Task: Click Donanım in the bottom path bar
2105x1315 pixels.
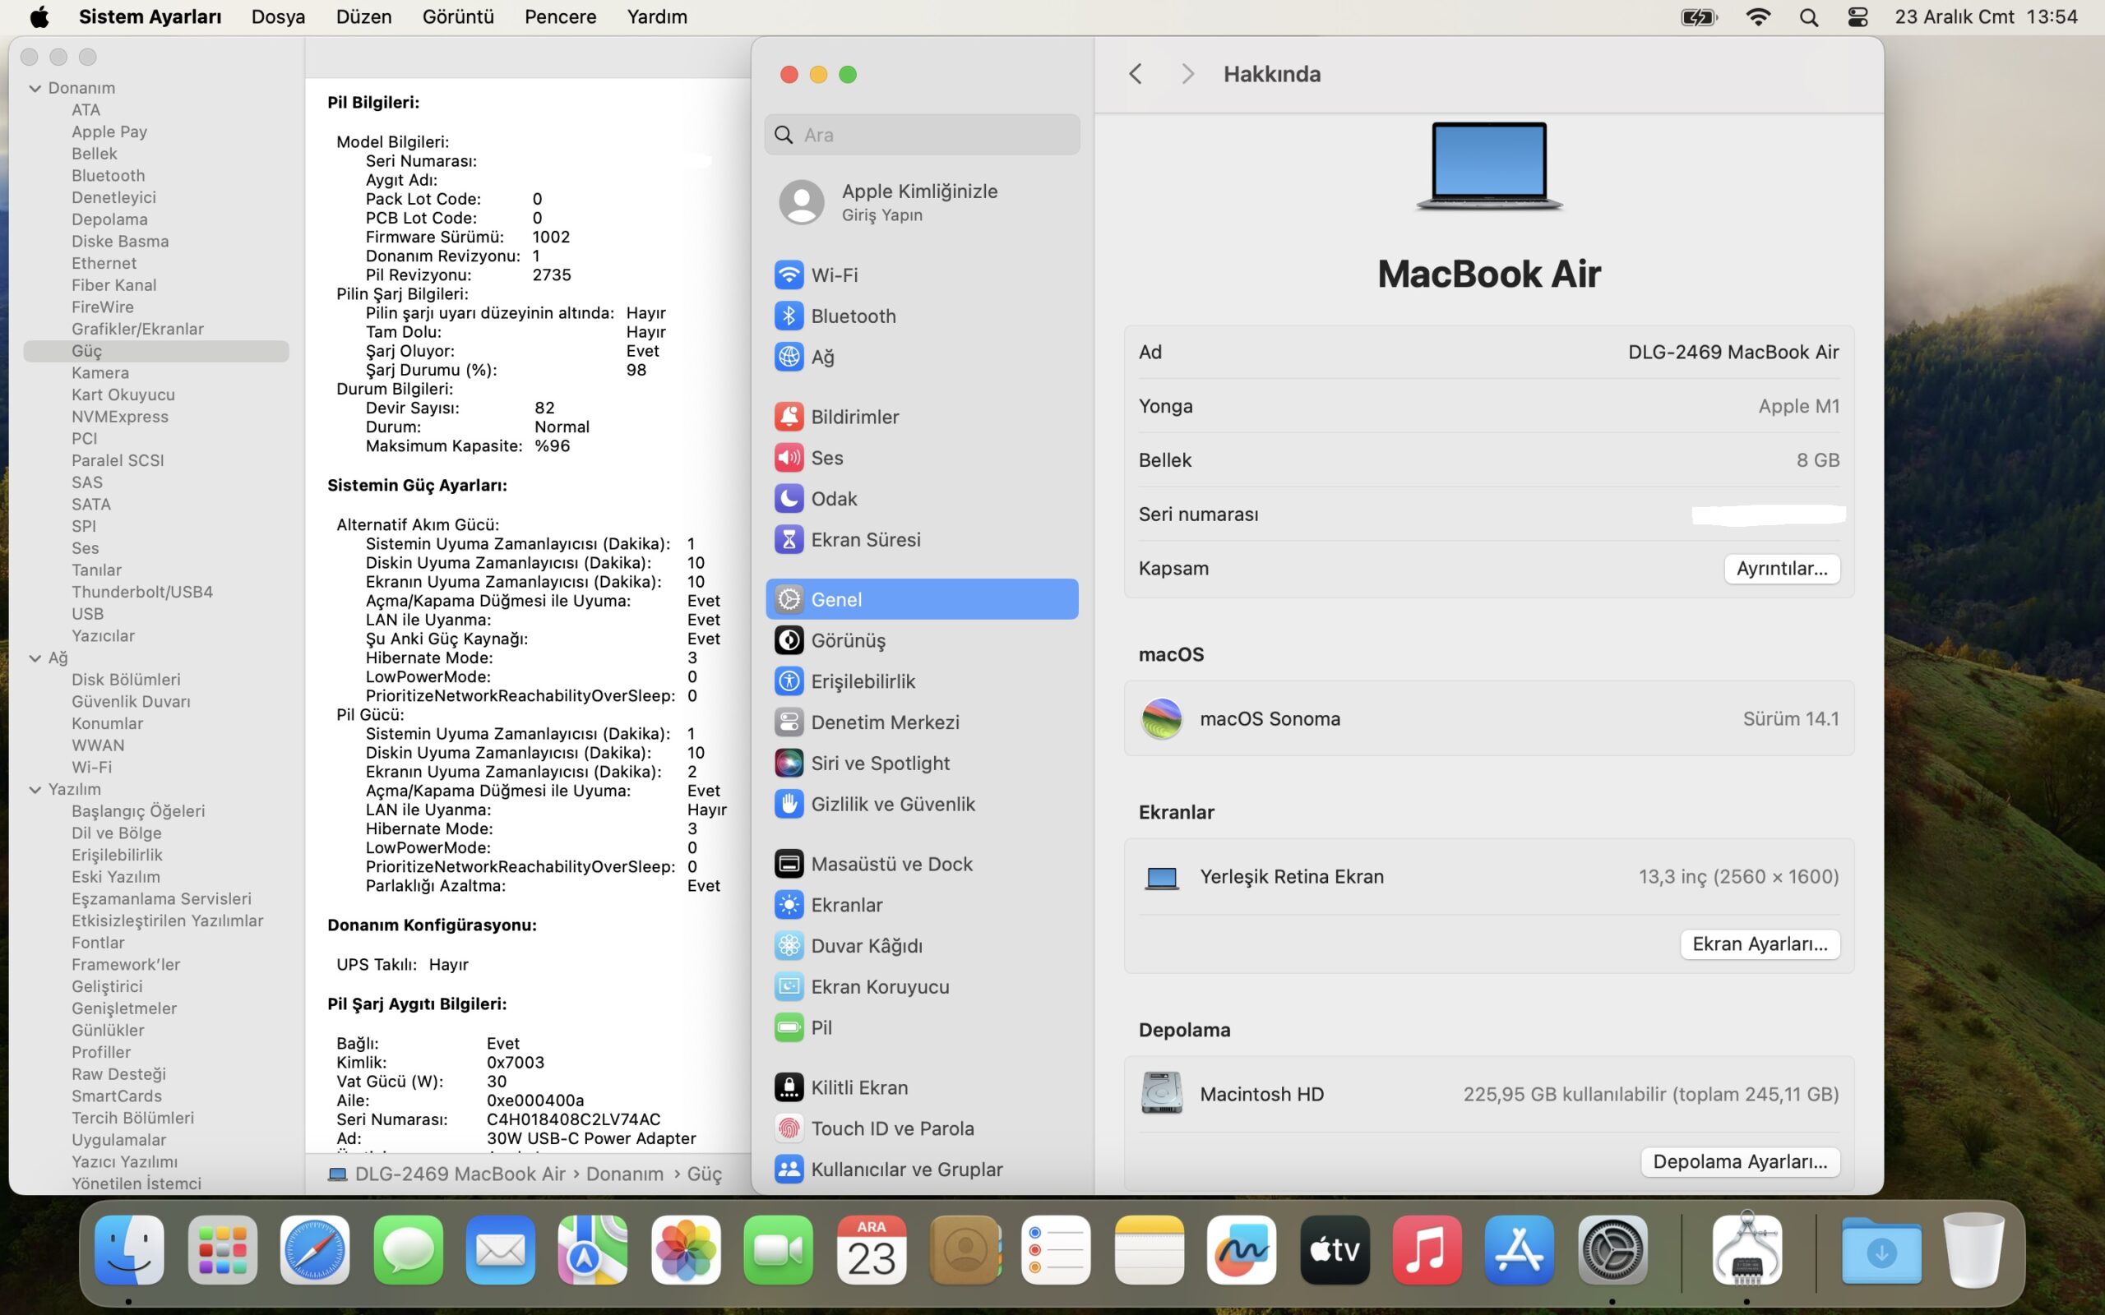Action: coord(625,1174)
